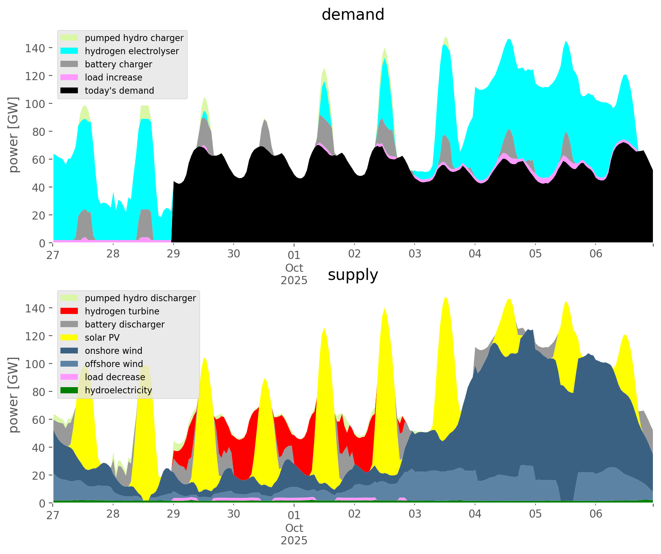The width and height of the screenshot is (661, 554).
Task: Click the '01 Oct 2025' tick under the demand chart
Action: pos(294,267)
